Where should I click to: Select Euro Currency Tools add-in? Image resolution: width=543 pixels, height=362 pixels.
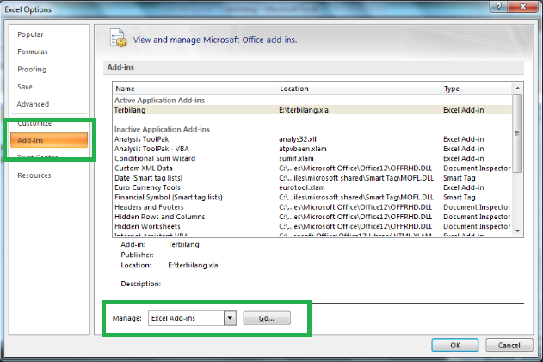click(312, 187)
